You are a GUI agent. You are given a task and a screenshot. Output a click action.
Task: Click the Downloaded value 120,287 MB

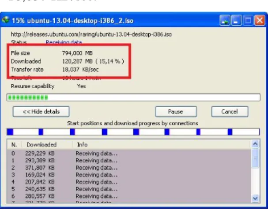(77, 61)
